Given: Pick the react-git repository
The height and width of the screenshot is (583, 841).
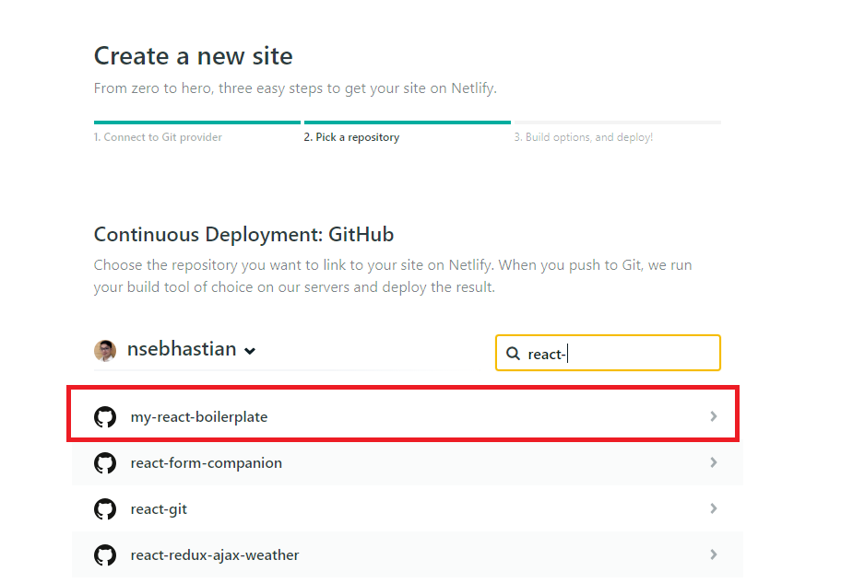Looking at the screenshot, I should click(159, 509).
